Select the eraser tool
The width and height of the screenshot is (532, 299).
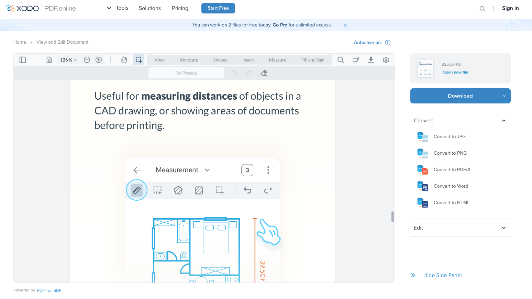coord(264,73)
